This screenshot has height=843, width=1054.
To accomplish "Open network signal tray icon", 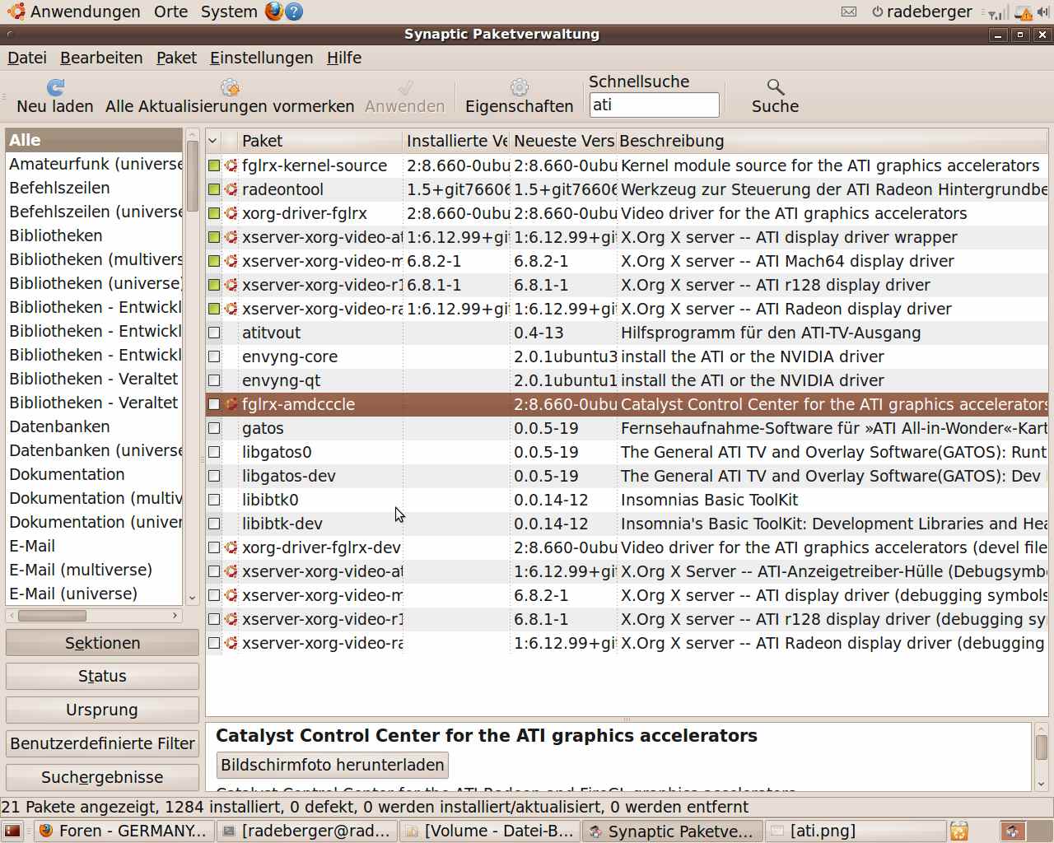I will coord(997,12).
